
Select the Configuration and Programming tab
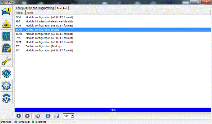(35, 8)
